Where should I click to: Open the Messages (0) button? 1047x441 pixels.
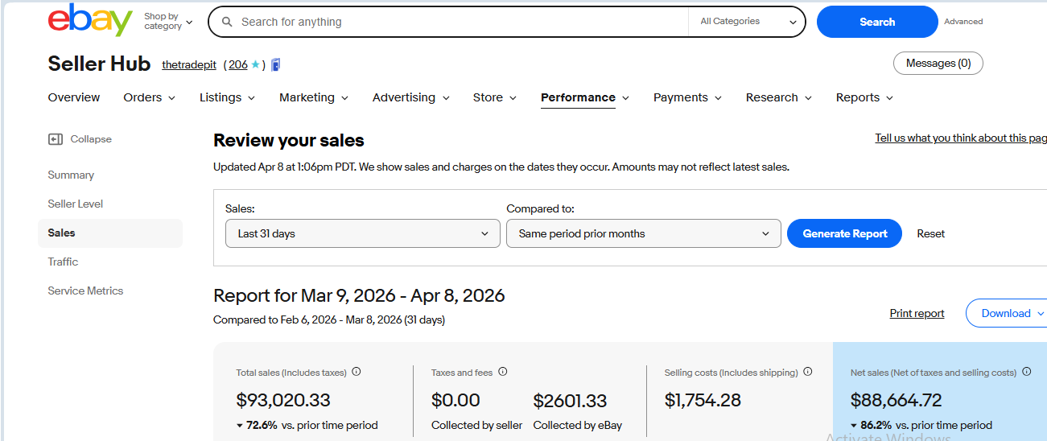(938, 64)
